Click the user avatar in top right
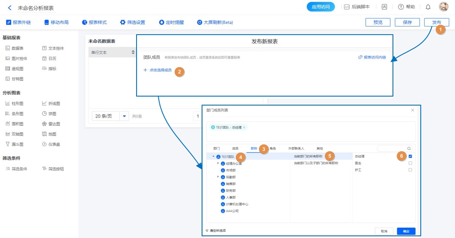The height and width of the screenshot is (238, 455). click(x=443, y=7)
